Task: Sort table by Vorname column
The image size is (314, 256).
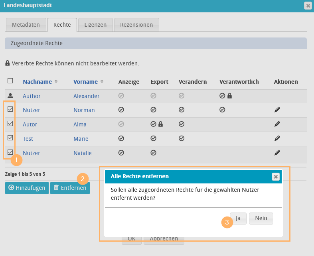Action: (85, 82)
